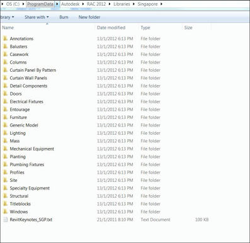Click the Text Document type cell
This screenshot has height=243, width=250.
(156, 220)
